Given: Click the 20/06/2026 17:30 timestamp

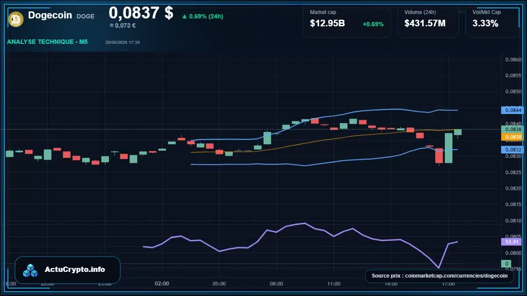Looking at the screenshot, I should pyautogui.click(x=123, y=42).
